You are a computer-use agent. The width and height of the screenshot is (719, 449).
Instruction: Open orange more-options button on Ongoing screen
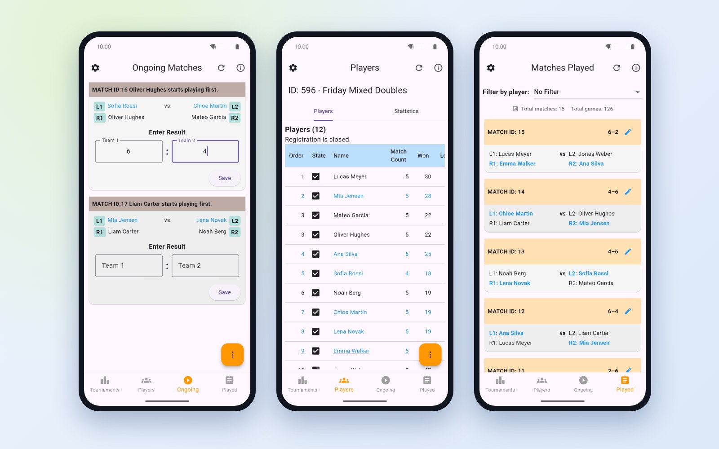click(232, 355)
